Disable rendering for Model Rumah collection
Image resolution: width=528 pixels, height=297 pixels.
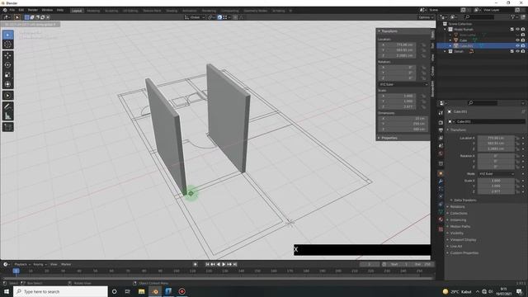523,30
